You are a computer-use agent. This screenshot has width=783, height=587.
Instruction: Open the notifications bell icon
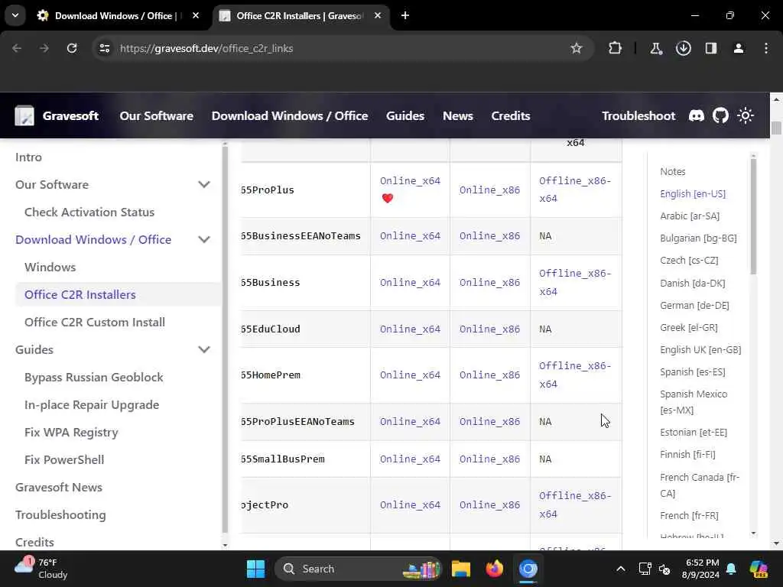[x=732, y=569]
